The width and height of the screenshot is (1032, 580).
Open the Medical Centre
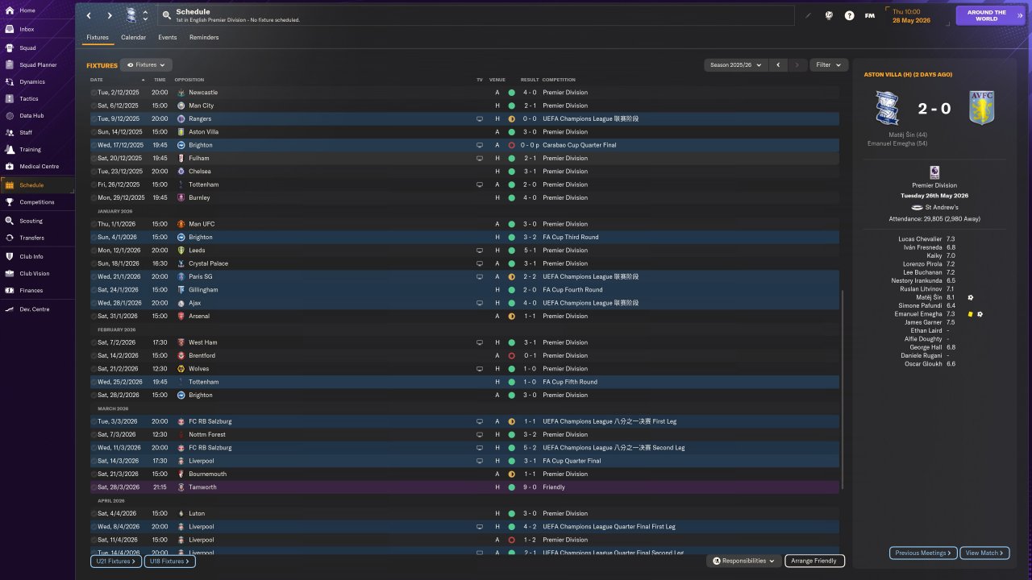[37, 167]
